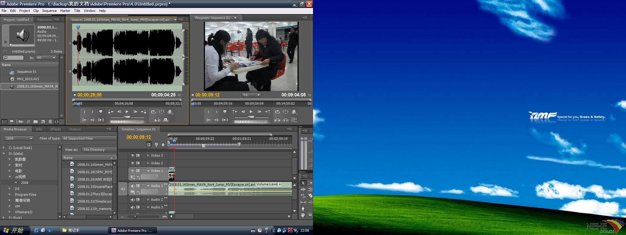Open the 2008 folder dropdown in Media Browser

(x=19, y=138)
